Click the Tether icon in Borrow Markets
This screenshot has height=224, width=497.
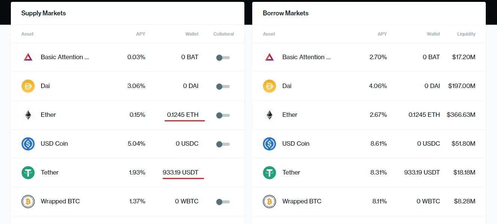[x=269, y=173]
